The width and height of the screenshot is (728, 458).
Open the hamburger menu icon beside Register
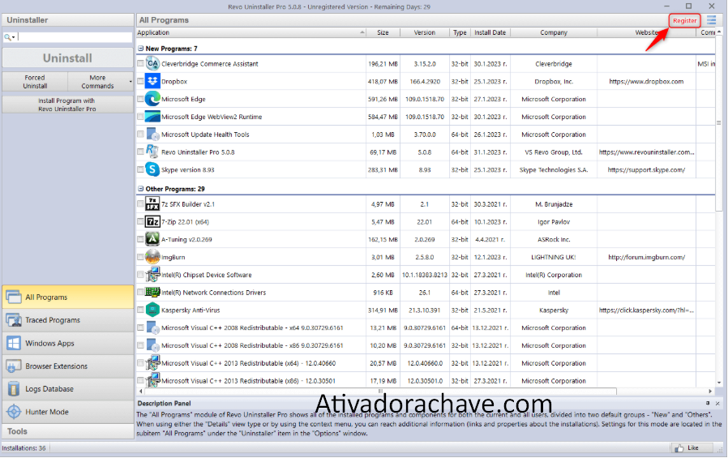(711, 20)
